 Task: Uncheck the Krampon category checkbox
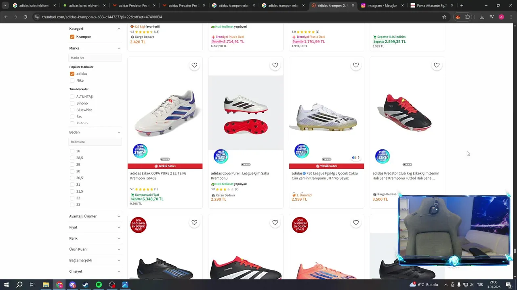[x=72, y=37]
